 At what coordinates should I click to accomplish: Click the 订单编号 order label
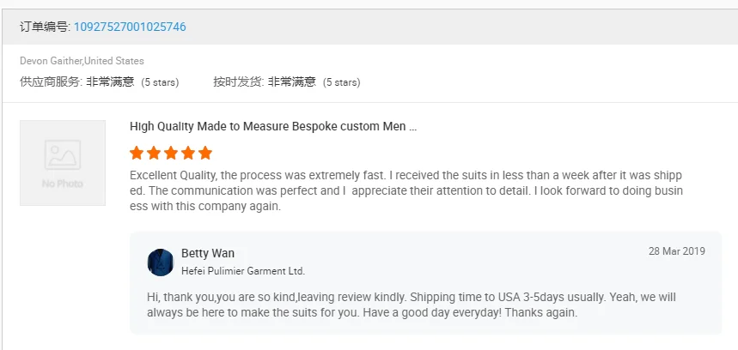46,27
